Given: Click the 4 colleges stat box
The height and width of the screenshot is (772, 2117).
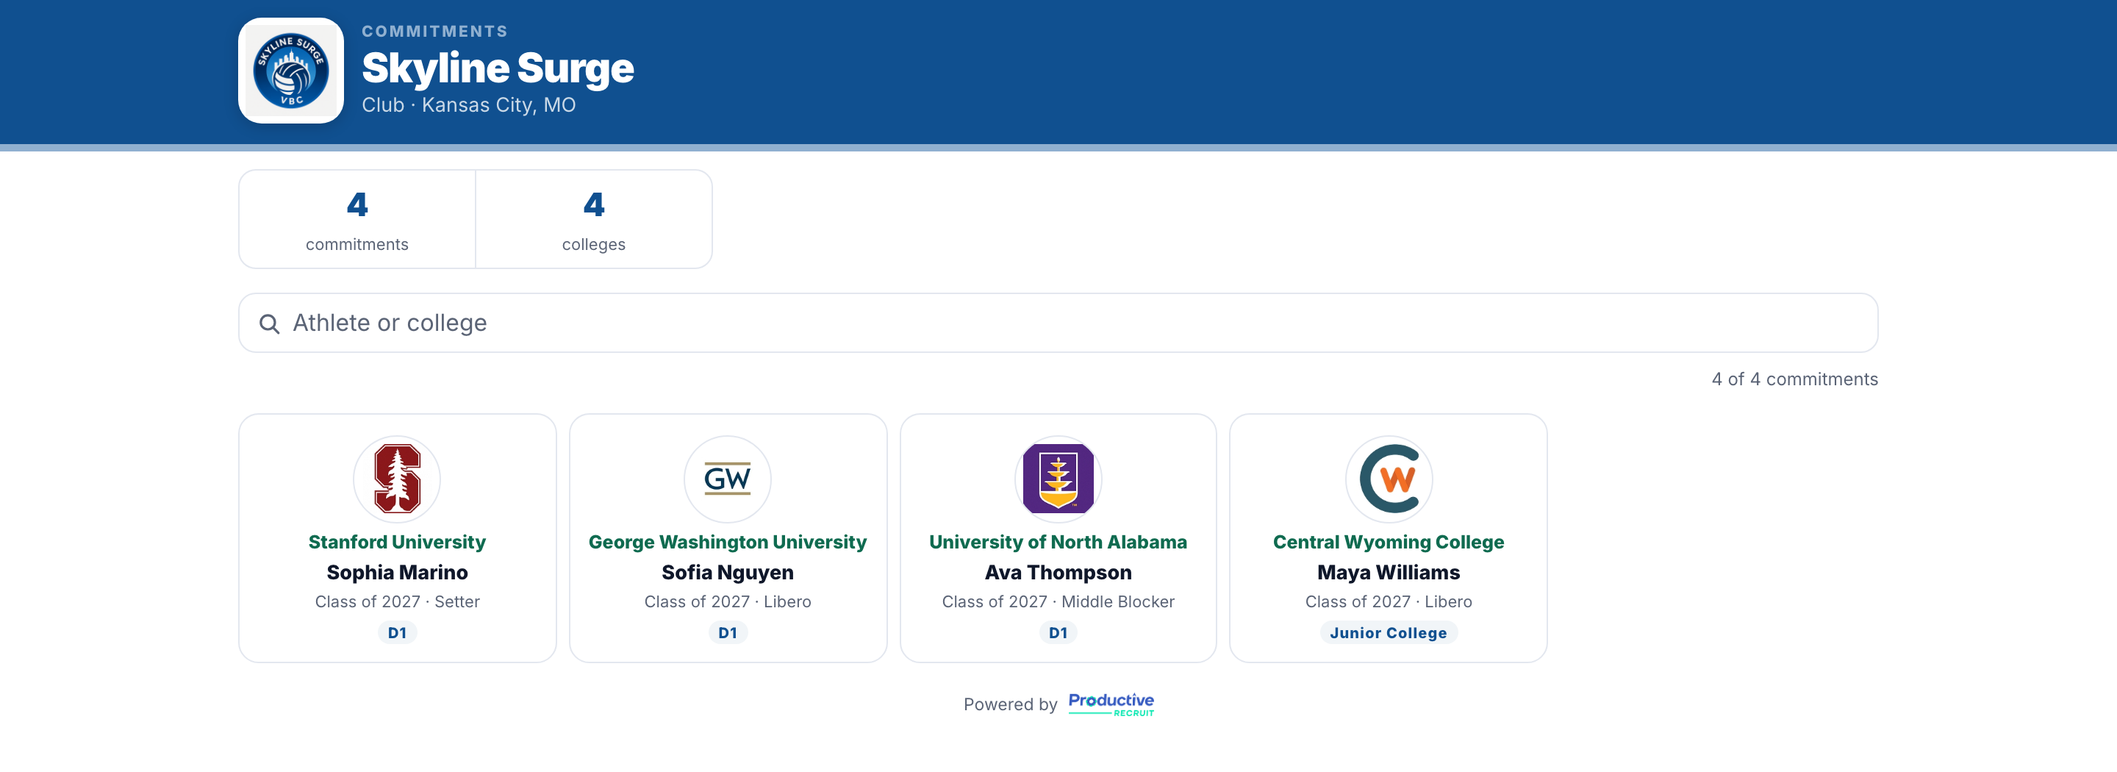Looking at the screenshot, I should point(593,220).
